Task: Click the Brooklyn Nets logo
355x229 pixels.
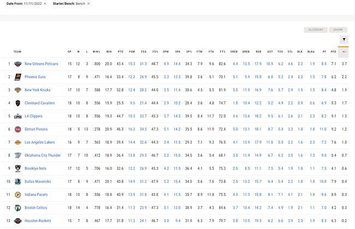Action: coord(17,168)
